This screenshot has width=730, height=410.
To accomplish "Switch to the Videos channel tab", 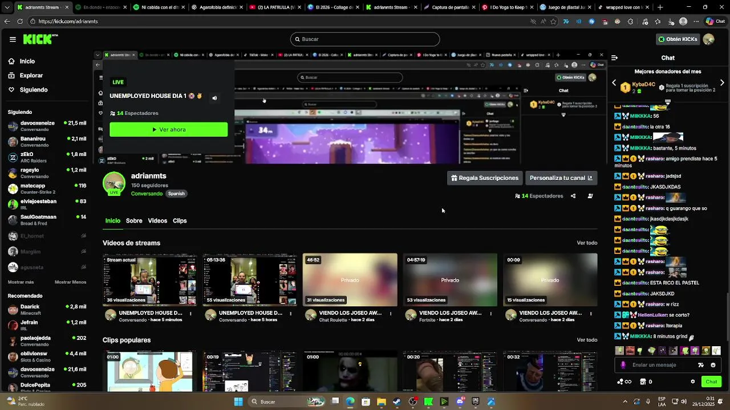I will 157,220.
